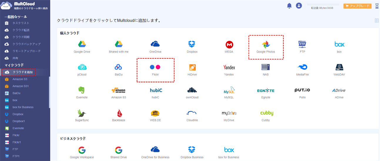The image size is (380, 161).
Task: Select WEB.DE cloud
Action: click(x=155, y=116)
